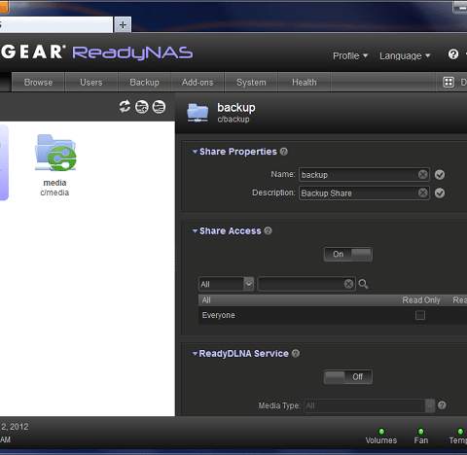Open the All filter dropdown in Share Access
The width and height of the screenshot is (467, 455).
tap(226, 284)
